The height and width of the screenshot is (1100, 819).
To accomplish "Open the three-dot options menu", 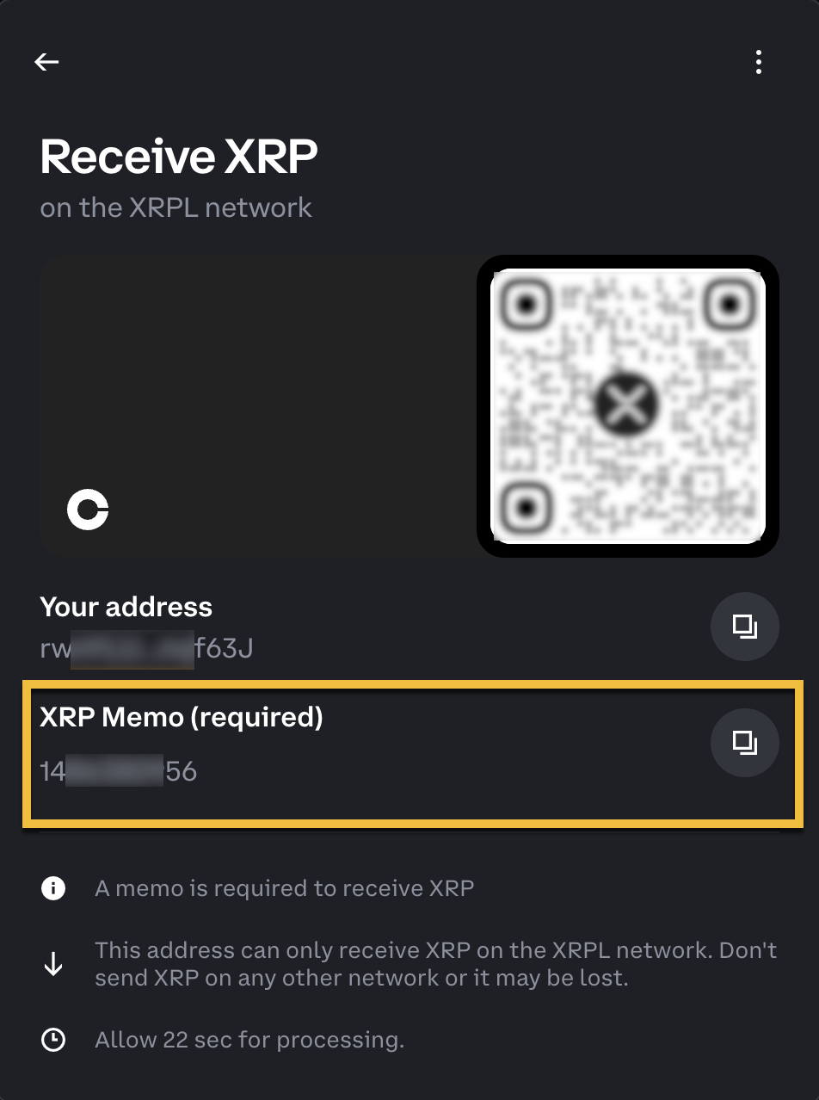I will [758, 62].
